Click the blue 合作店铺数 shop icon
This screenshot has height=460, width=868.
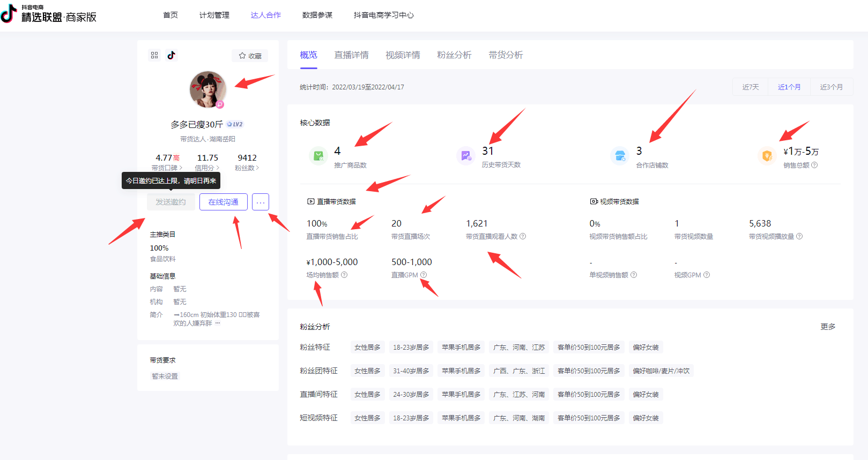pos(620,156)
